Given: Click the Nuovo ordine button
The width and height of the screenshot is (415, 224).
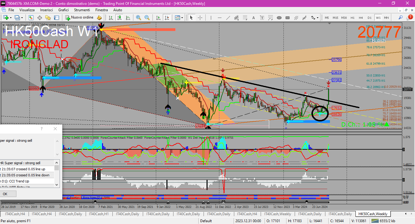Looking at the screenshot, I should click(x=79, y=18).
